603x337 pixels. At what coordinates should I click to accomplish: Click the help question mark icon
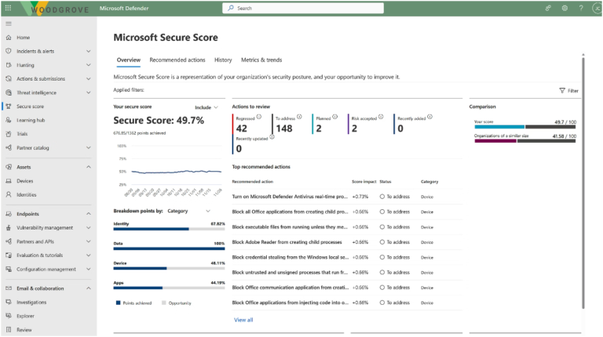click(x=582, y=8)
